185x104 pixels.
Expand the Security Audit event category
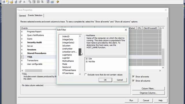click(x=22, y=42)
